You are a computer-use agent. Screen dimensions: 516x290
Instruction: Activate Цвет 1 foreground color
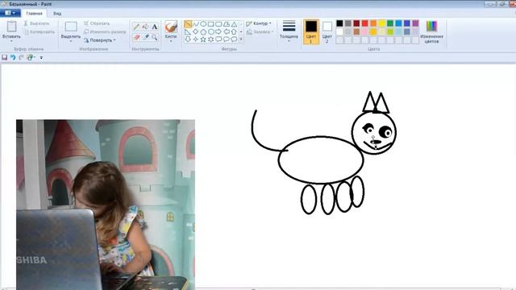coord(311,31)
